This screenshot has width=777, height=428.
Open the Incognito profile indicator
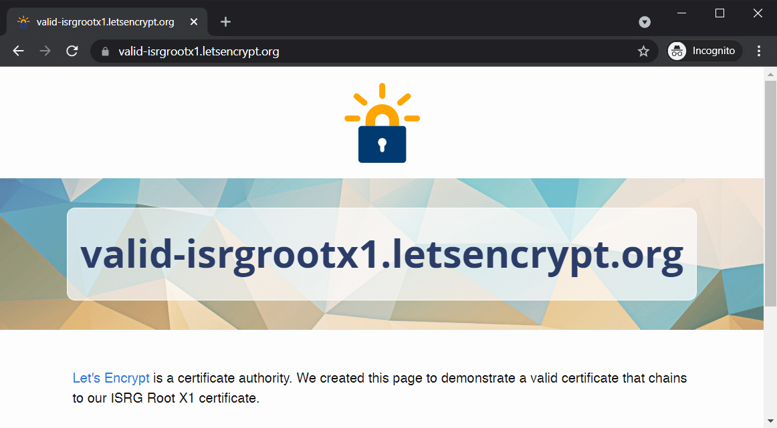point(705,51)
